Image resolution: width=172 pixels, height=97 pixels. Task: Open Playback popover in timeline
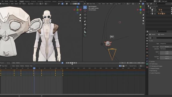[3, 63]
